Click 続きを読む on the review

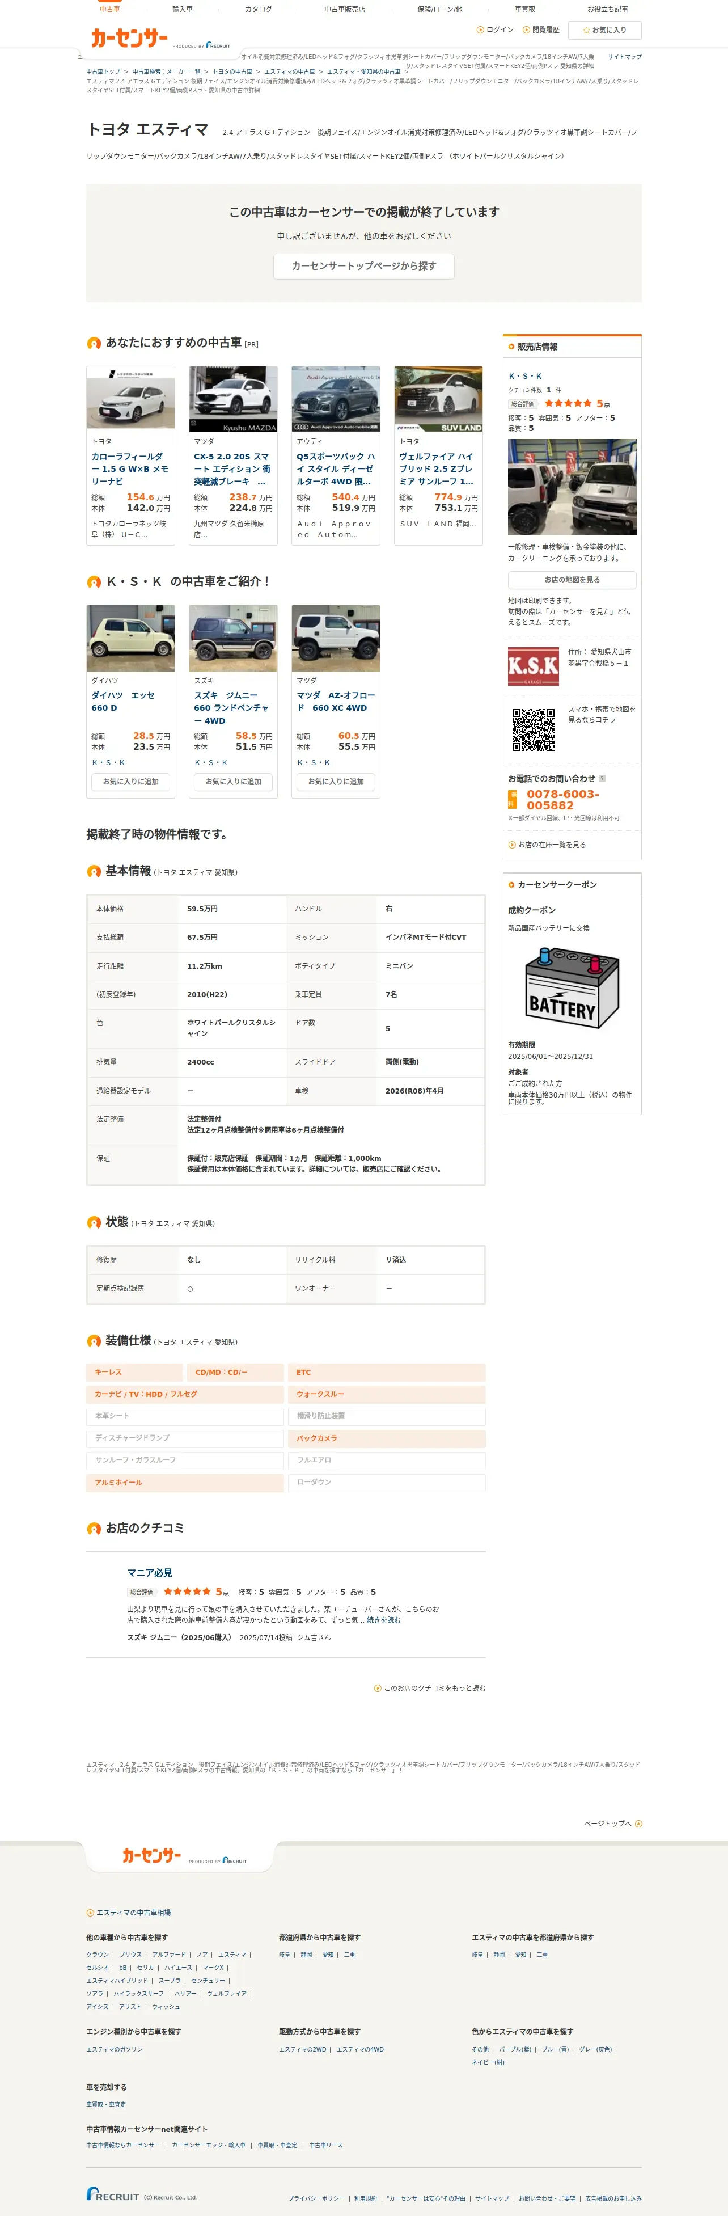pyautogui.click(x=383, y=1620)
